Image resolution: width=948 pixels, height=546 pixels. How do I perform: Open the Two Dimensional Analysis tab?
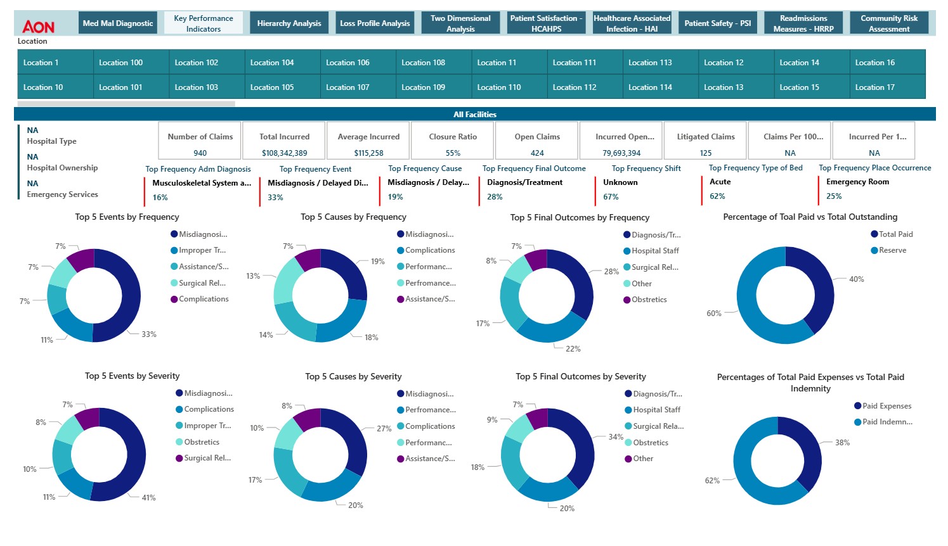pyautogui.click(x=460, y=22)
